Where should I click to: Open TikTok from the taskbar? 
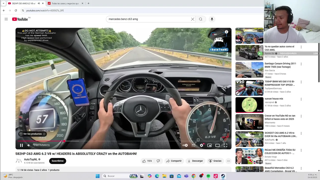coord(215,176)
